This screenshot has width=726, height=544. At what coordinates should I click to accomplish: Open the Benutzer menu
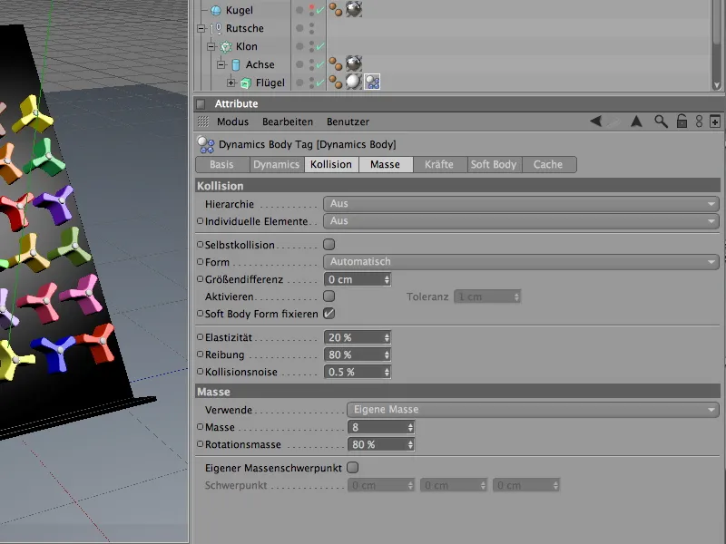click(x=348, y=121)
